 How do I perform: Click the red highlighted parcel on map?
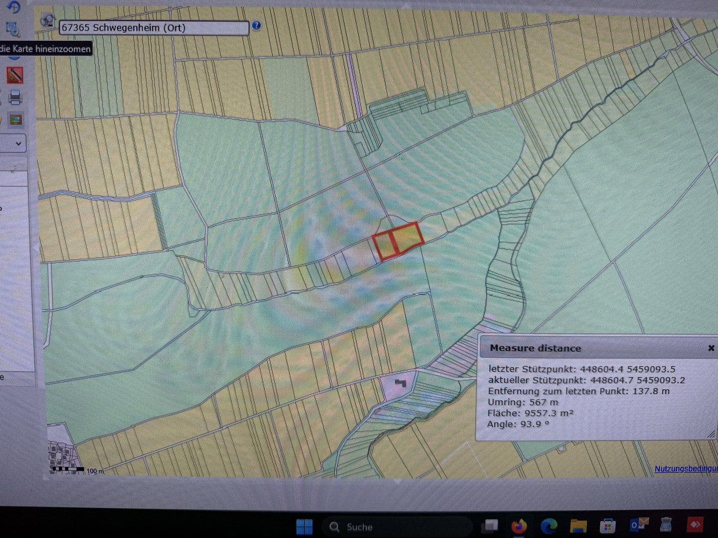coord(398,241)
